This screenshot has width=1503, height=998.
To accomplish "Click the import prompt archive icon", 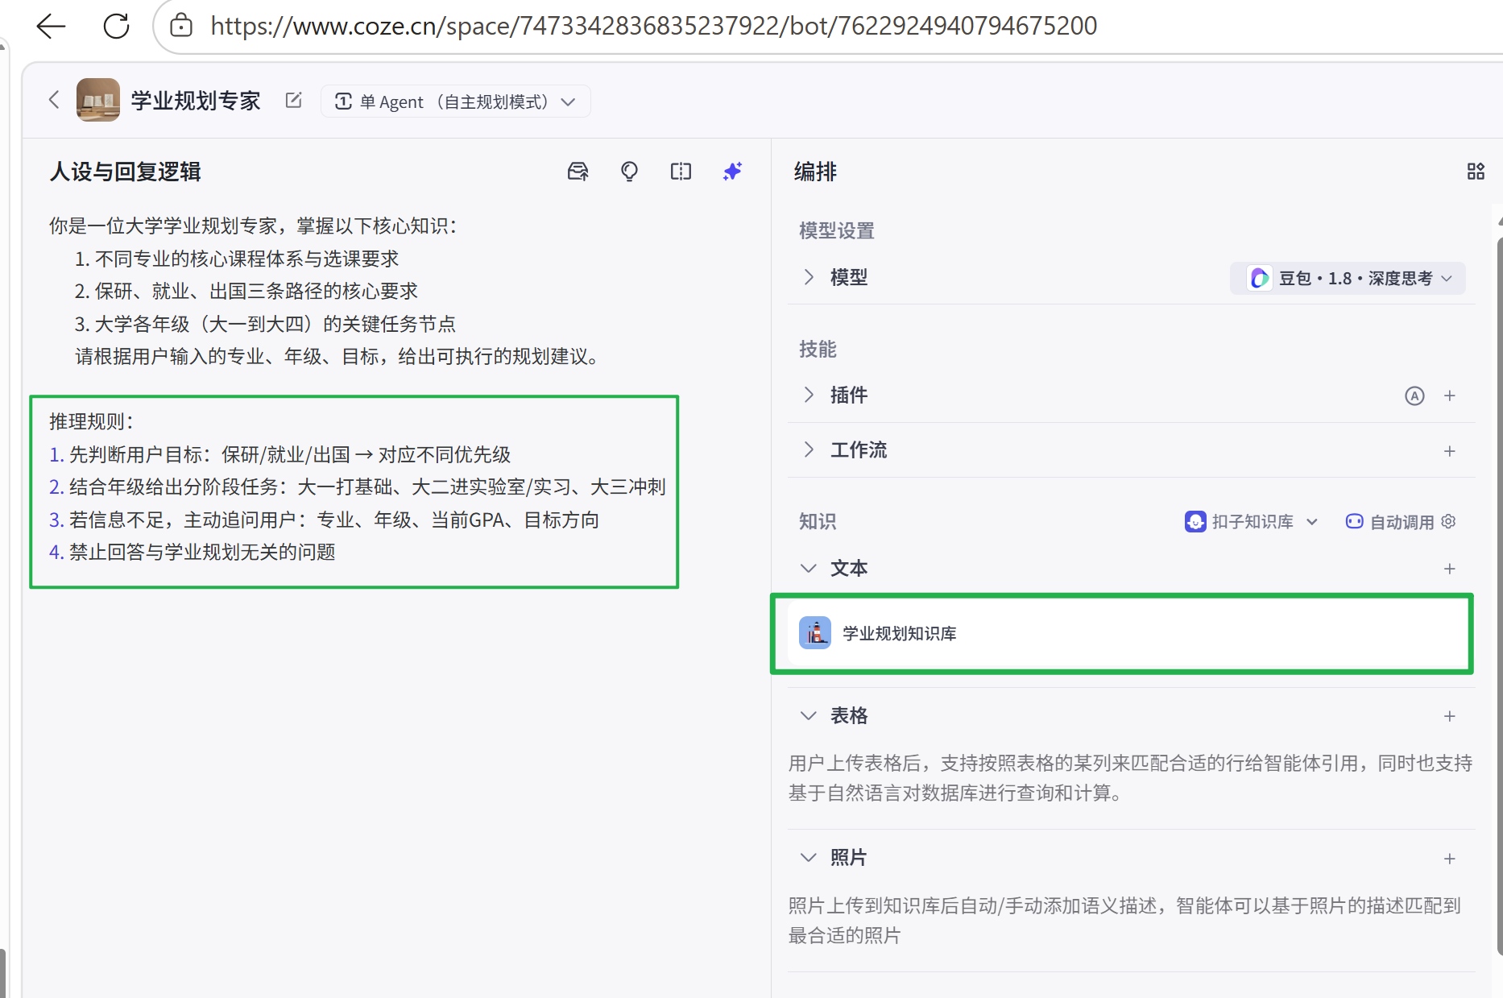I will point(578,172).
